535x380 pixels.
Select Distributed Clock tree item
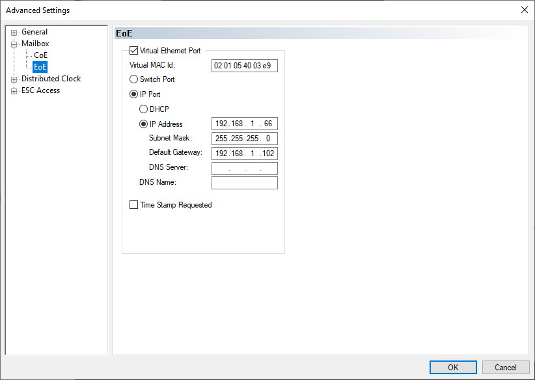(51, 79)
